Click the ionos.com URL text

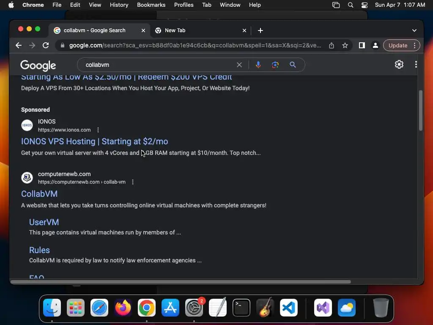64,130
